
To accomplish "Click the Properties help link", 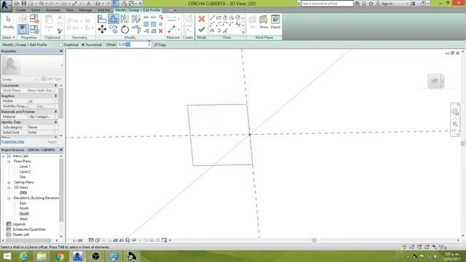I will 12,142.
